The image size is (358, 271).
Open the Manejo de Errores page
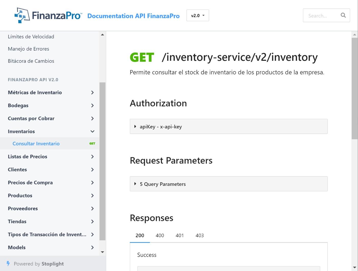[x=28, y=49]
